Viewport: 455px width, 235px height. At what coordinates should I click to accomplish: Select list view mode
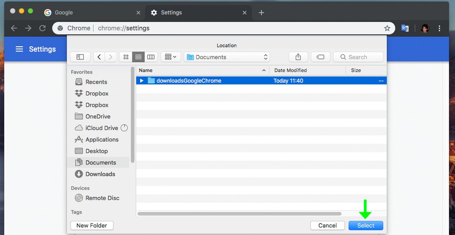coord(138,57)
